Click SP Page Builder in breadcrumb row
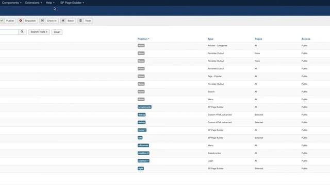Image resolution: width=330 pixels, height=185 pixels. 216,107
